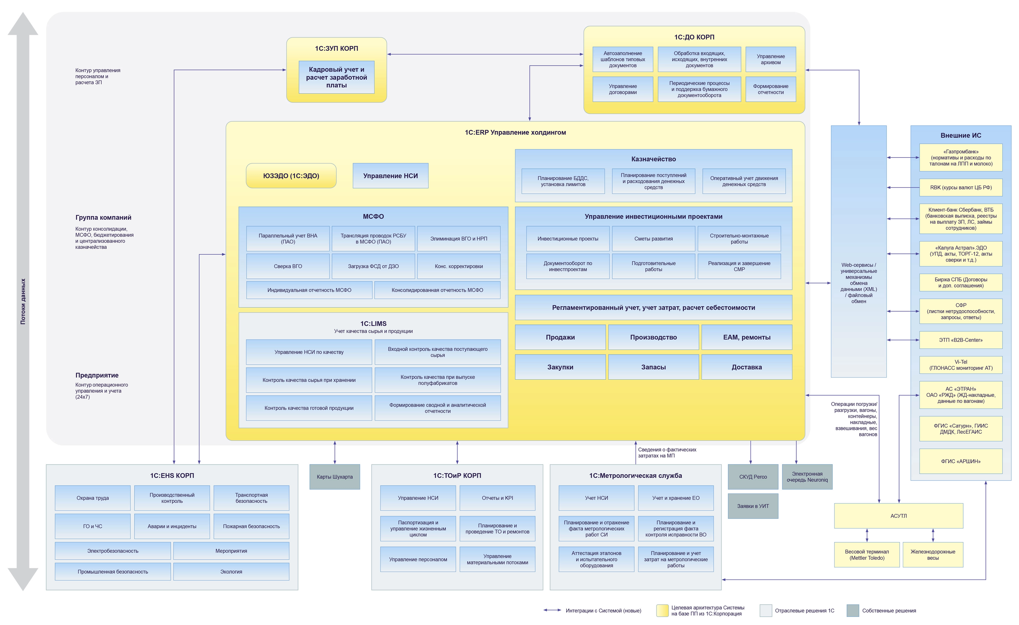The width and height of the screenshot is (1019, 625).
Task: Click the Управление архивом box
Action: (x=770, y=60)
